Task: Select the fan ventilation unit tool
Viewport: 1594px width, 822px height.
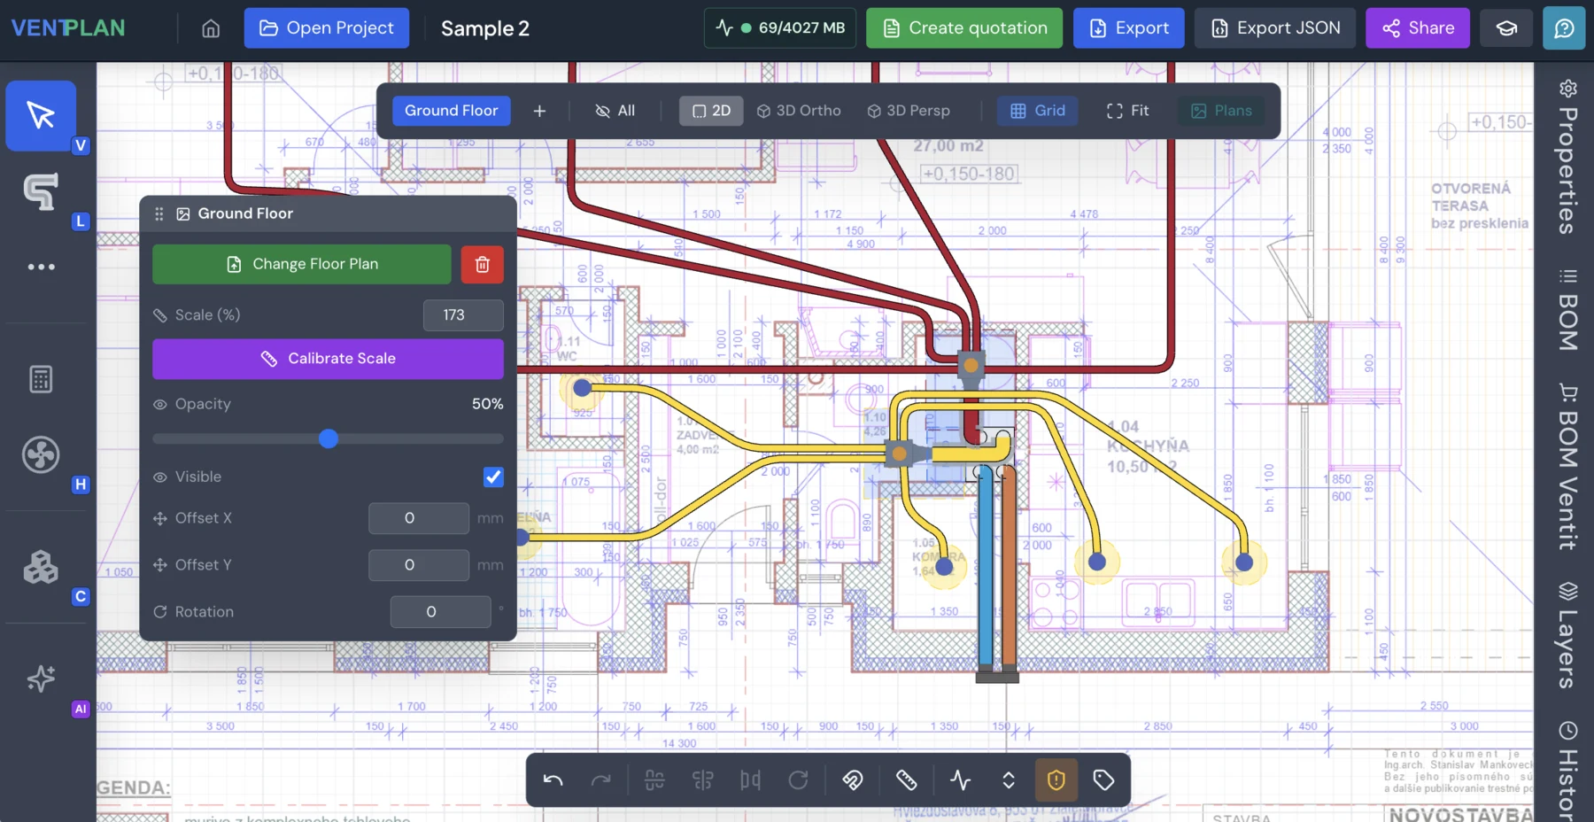Action: (41, 455)
